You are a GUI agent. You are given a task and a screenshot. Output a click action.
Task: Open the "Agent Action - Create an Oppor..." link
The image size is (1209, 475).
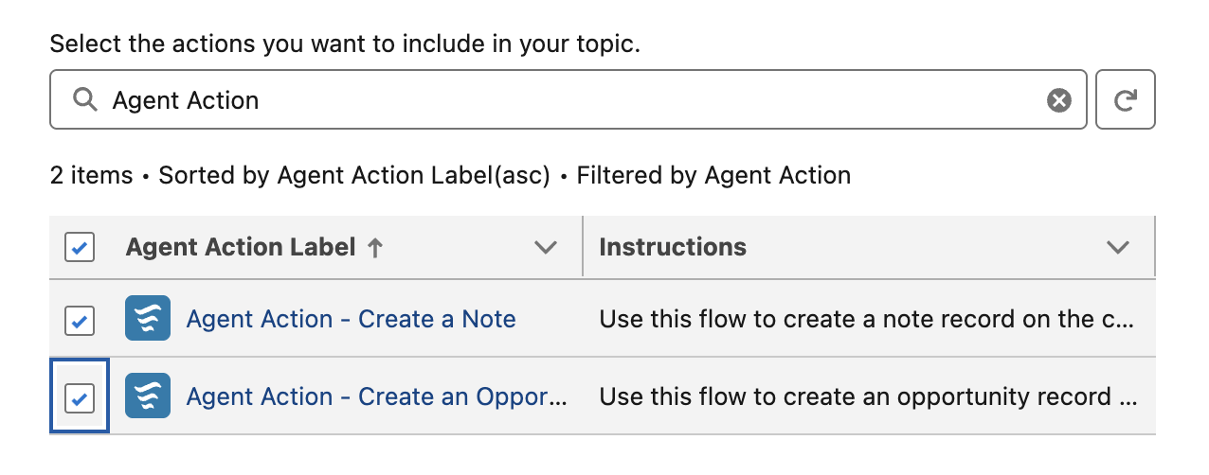pyautogui.click(x=376, y=396)
